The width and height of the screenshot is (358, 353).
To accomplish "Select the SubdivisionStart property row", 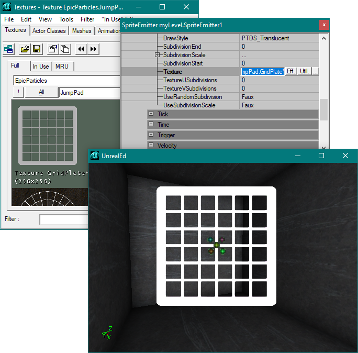I will point(220,63).
